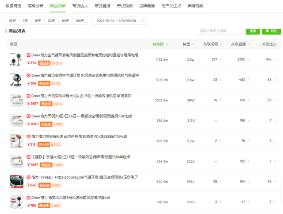Click the calendar icon in date range picker
The height and width of the screenshot is (214, 283).
(x=144, y=21)
